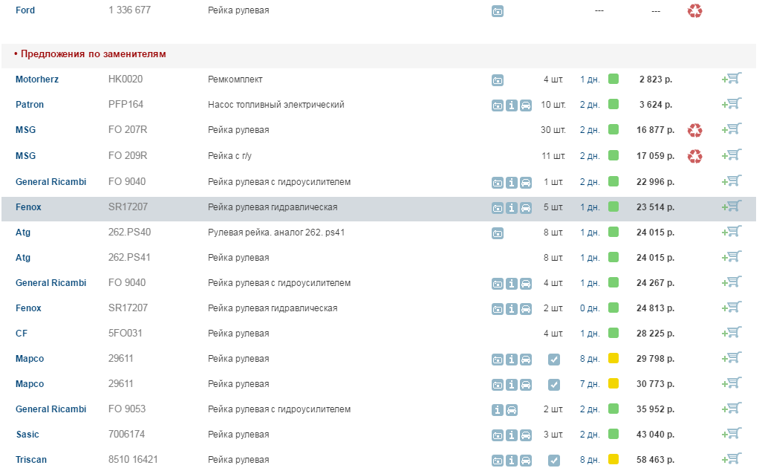Click green availability square for Motorherz HK0020

613,79
